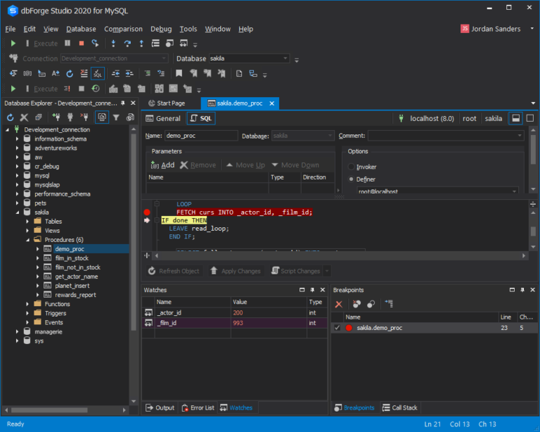Image resolution: width=540 pixels, height=432 pixels.
Task: Click the Delete X icon in Database Explorer
Action: [x=24, y=117]
